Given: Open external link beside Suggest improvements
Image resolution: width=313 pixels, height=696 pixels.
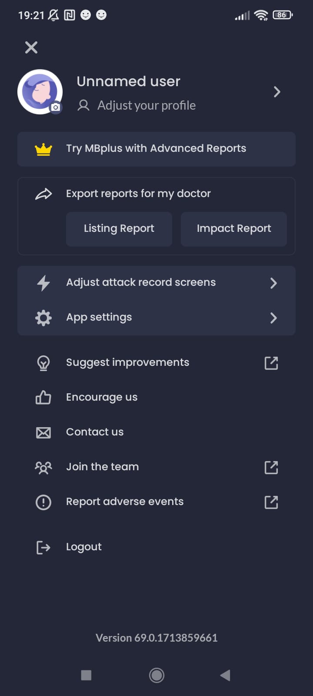Looking at the screenshot, I should (271, 363).
